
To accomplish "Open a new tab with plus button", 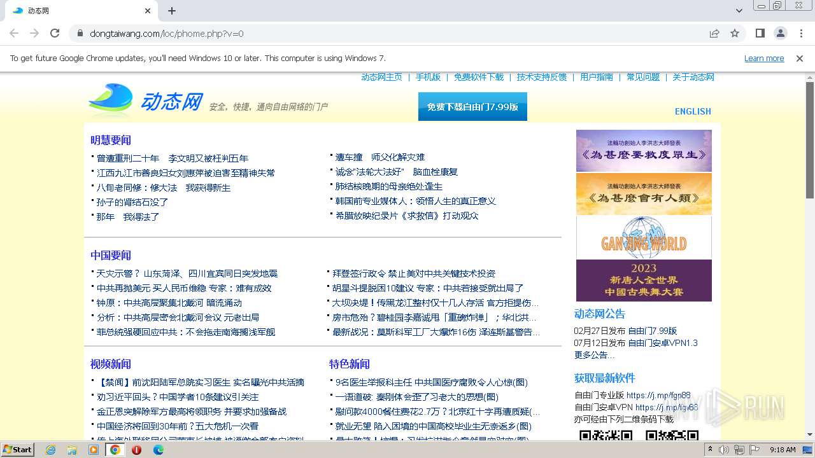I will 172,11.
